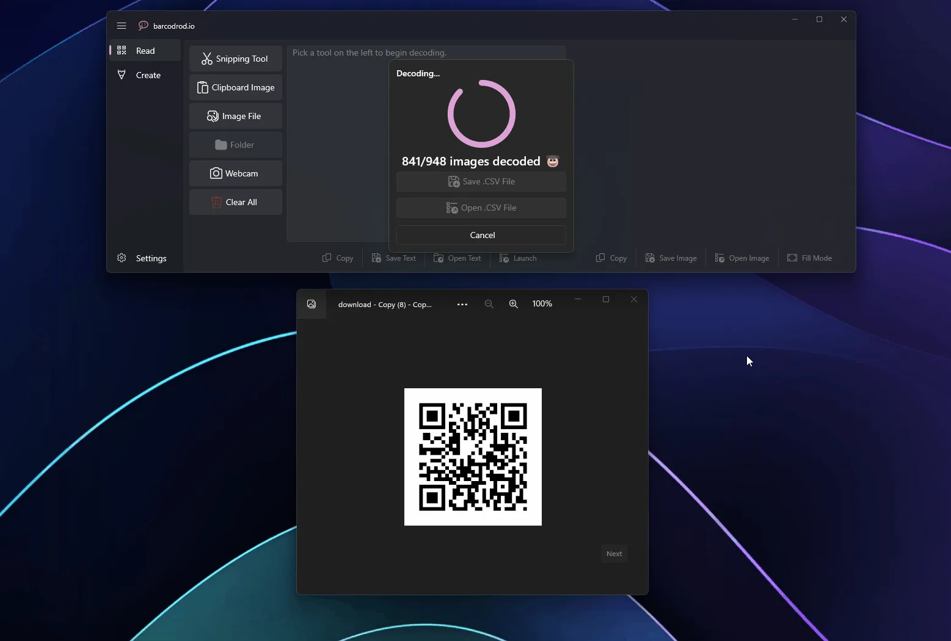The width and height of the screenshot is (951, 641).
Task: Launch the Snipping Tool decoder
Action: tap(236, 59)
